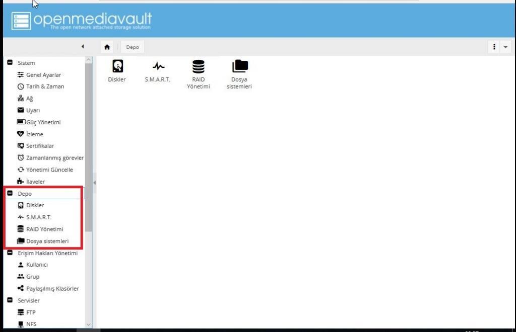Collapse the Depo tree group
This screenshot has height=332, width=516.
[x=10, y=193]
